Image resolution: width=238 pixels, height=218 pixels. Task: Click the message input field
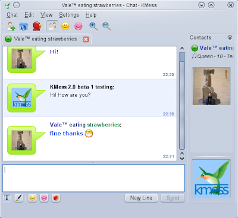tap(93, 178)
